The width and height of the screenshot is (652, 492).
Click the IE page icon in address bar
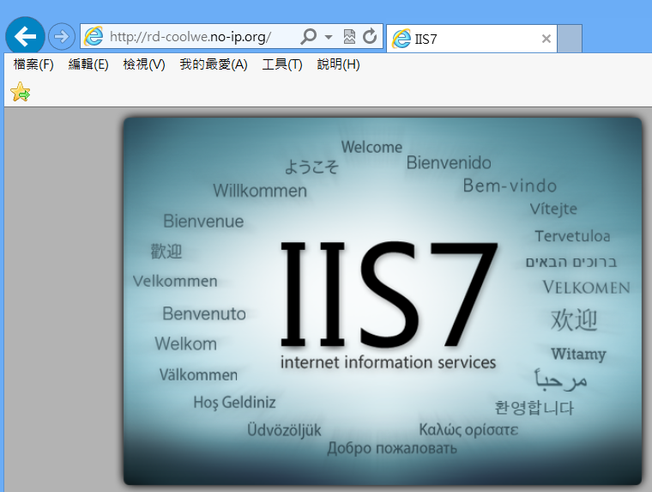[94, 36]
